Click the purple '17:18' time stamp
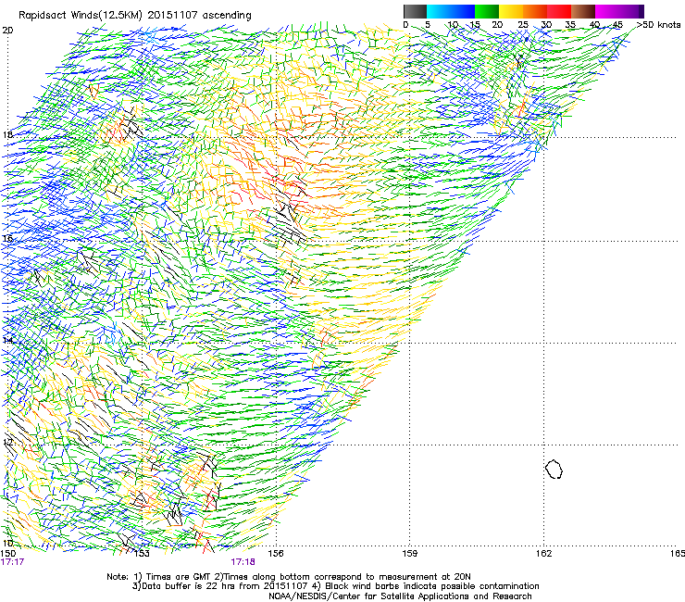 [243, 562]
